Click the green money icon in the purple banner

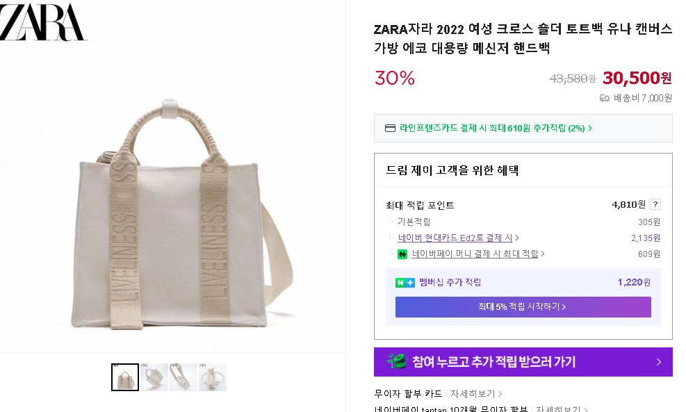(398, 361)
